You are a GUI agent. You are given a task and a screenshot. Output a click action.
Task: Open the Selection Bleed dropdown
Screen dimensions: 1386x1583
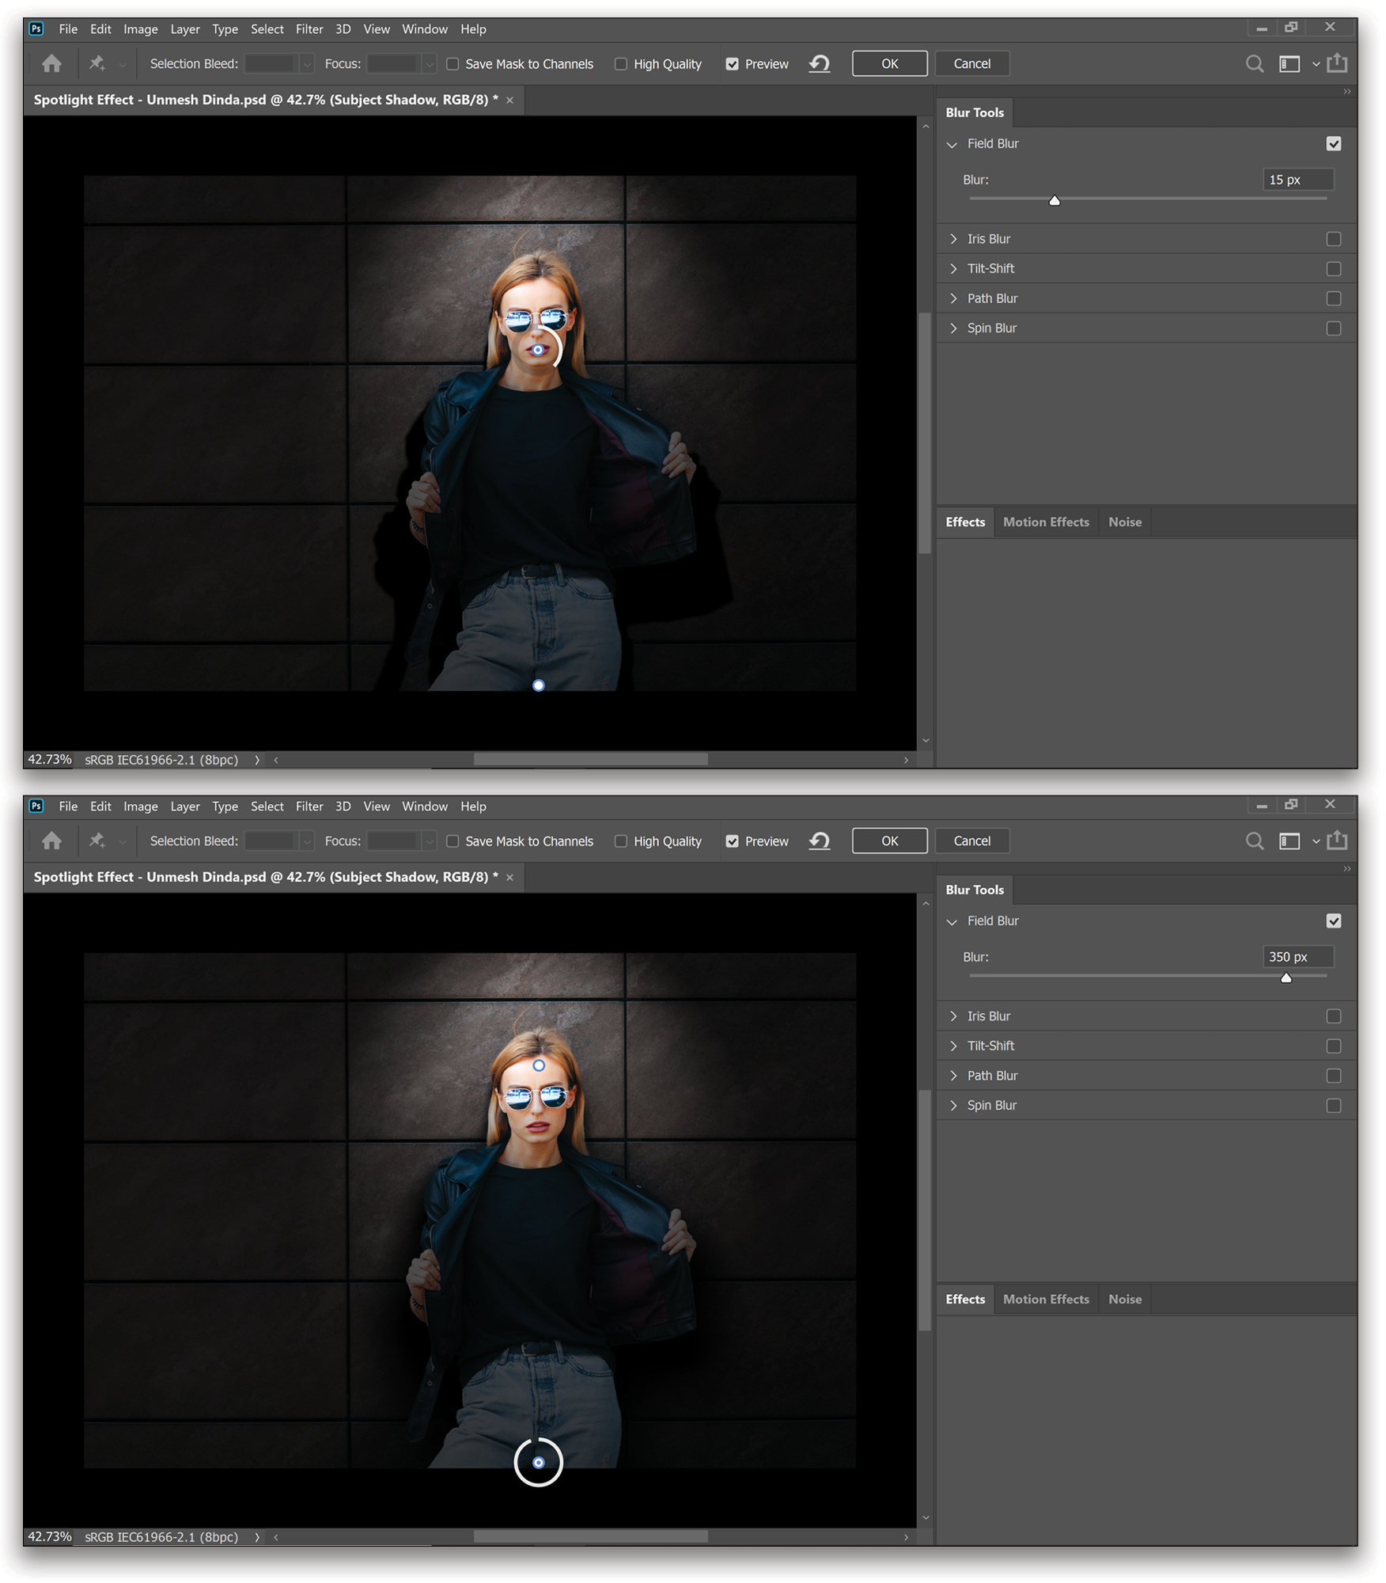(307, 63)
